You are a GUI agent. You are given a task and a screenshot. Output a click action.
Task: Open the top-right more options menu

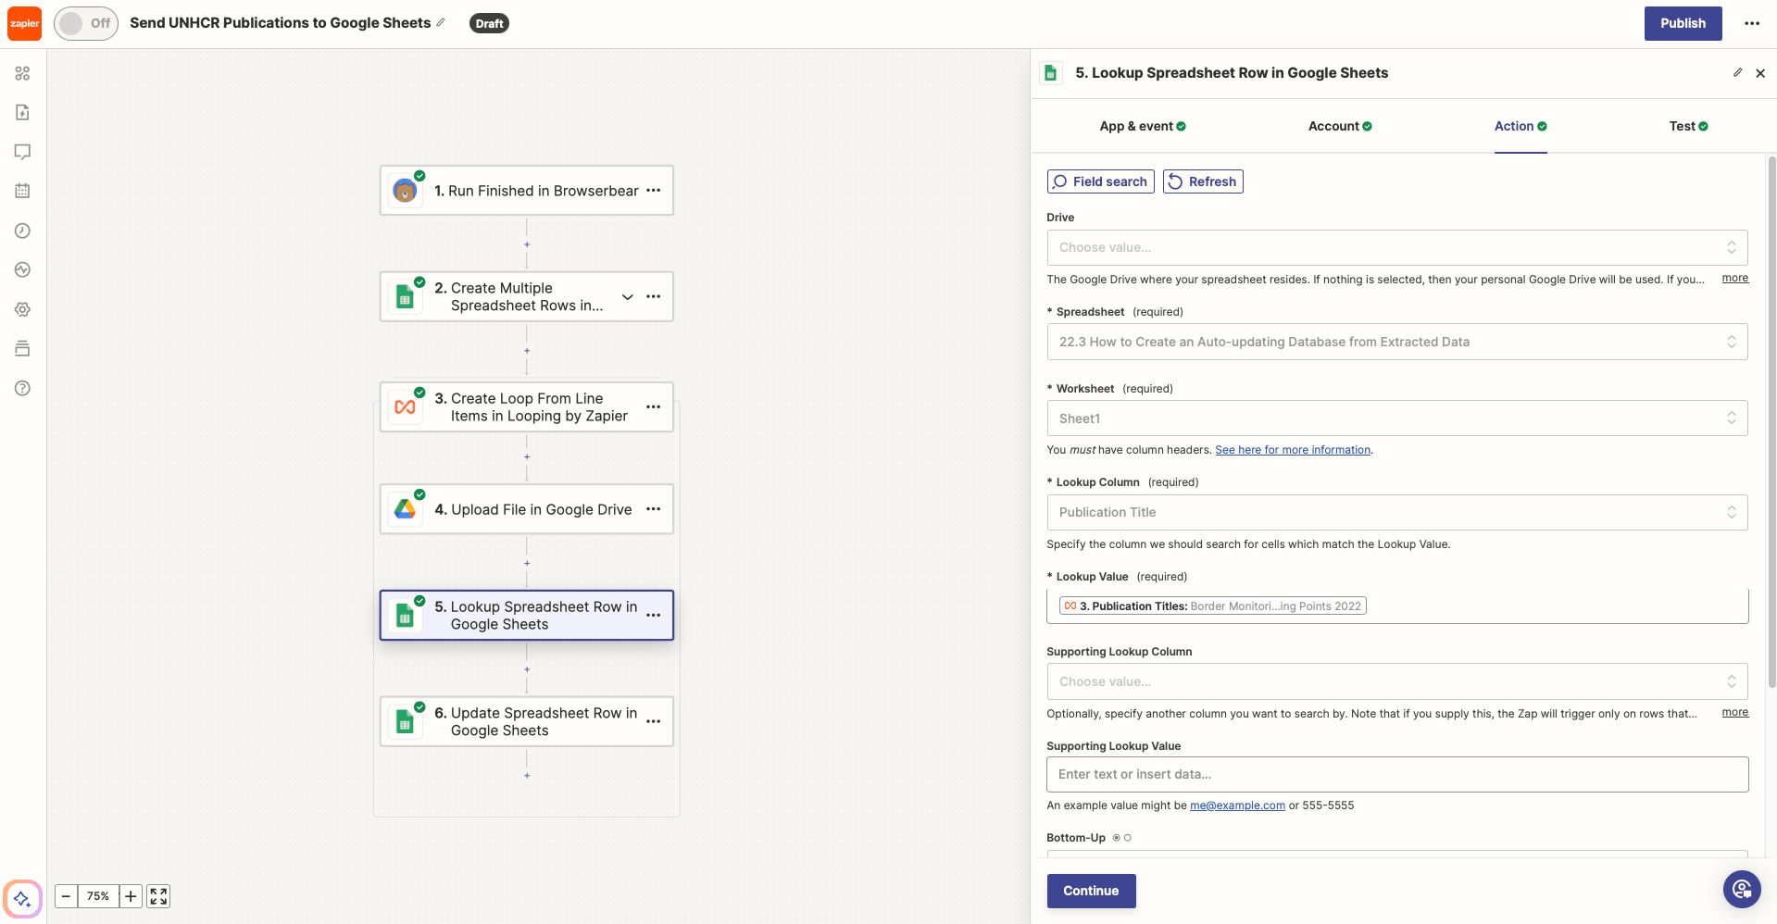(x=1752, y=23)
